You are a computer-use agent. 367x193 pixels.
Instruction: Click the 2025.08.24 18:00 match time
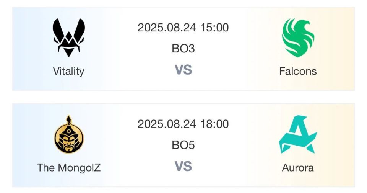[x=183, y=124]
